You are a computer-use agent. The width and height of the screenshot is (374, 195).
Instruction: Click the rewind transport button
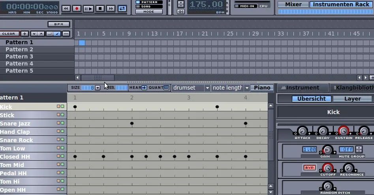(66, 8)
